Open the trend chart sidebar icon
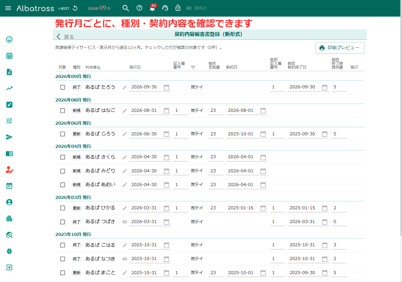The width and height of the screenshot is (402, 282). click(x=9, y=88)
